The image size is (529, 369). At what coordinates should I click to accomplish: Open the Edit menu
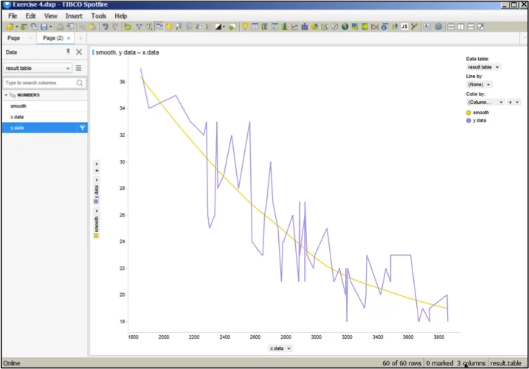[31, 15]
